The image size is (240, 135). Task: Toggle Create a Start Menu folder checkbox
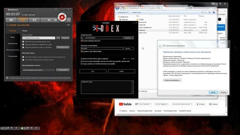coord(82,51)
